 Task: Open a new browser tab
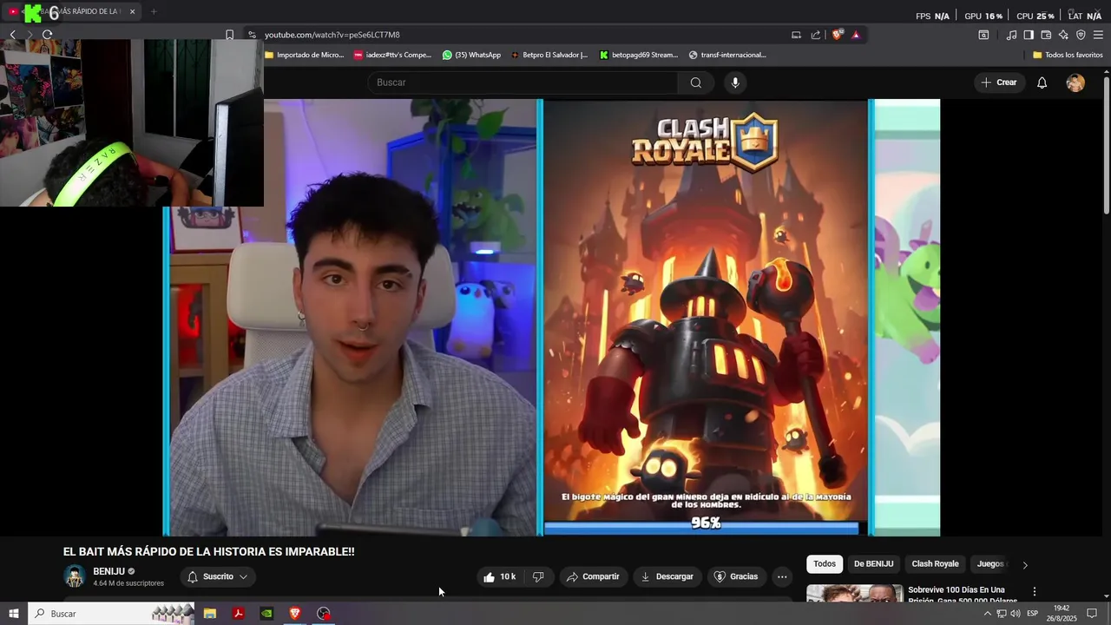tap(154, 11)
